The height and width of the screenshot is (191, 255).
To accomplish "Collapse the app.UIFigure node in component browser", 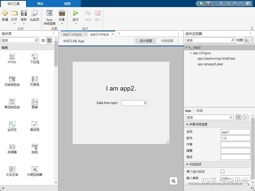I will [191, 53].
